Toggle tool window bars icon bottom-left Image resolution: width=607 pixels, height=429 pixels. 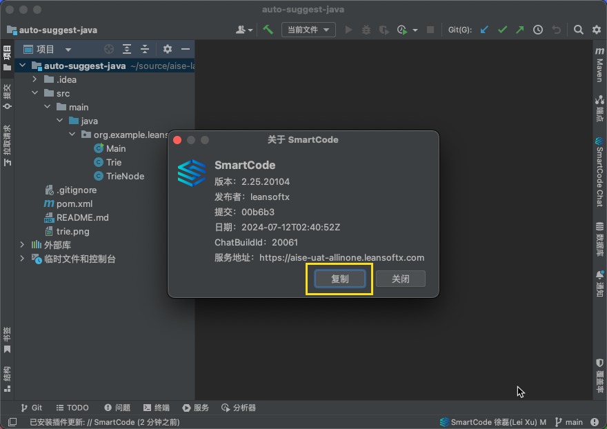(x=12, y=422)
